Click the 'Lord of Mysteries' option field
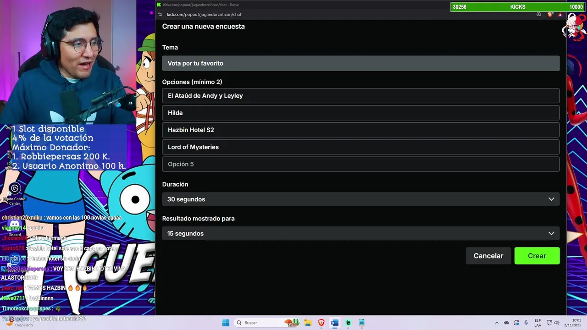Image resolution: width=587 pixels, height=330 pixels. 360,147
